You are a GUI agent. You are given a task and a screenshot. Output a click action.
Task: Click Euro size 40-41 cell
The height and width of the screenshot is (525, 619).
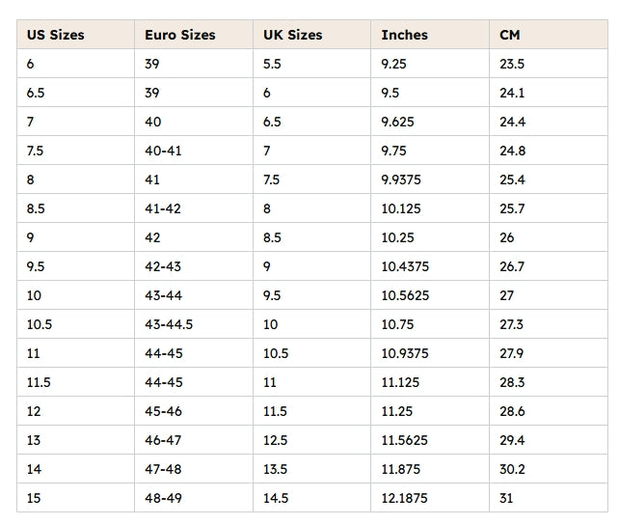point(194,151)
